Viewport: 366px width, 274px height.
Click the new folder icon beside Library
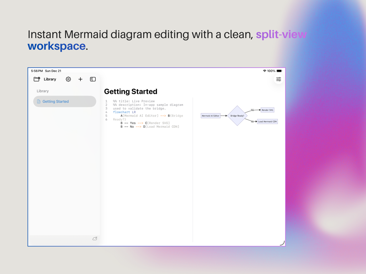(36, 79)
